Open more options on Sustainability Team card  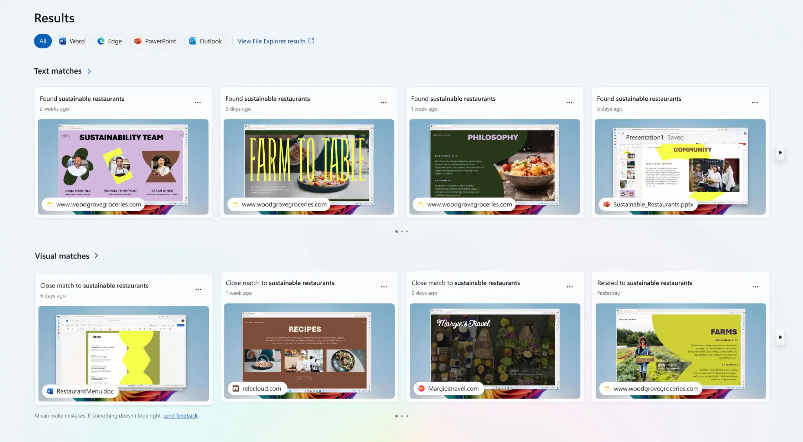(198, 102)
